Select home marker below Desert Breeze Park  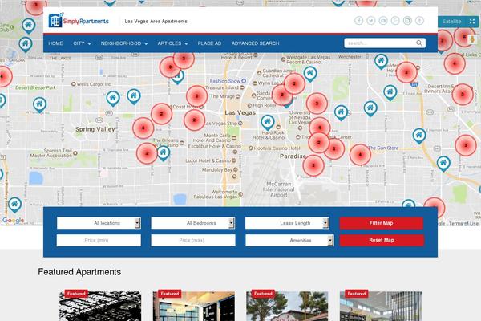point(39,105)
